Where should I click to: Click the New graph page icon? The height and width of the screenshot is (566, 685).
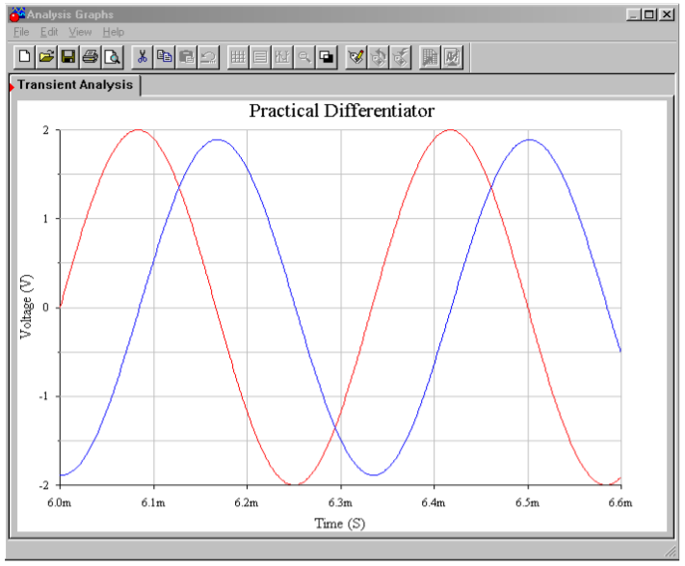point(24,57)
